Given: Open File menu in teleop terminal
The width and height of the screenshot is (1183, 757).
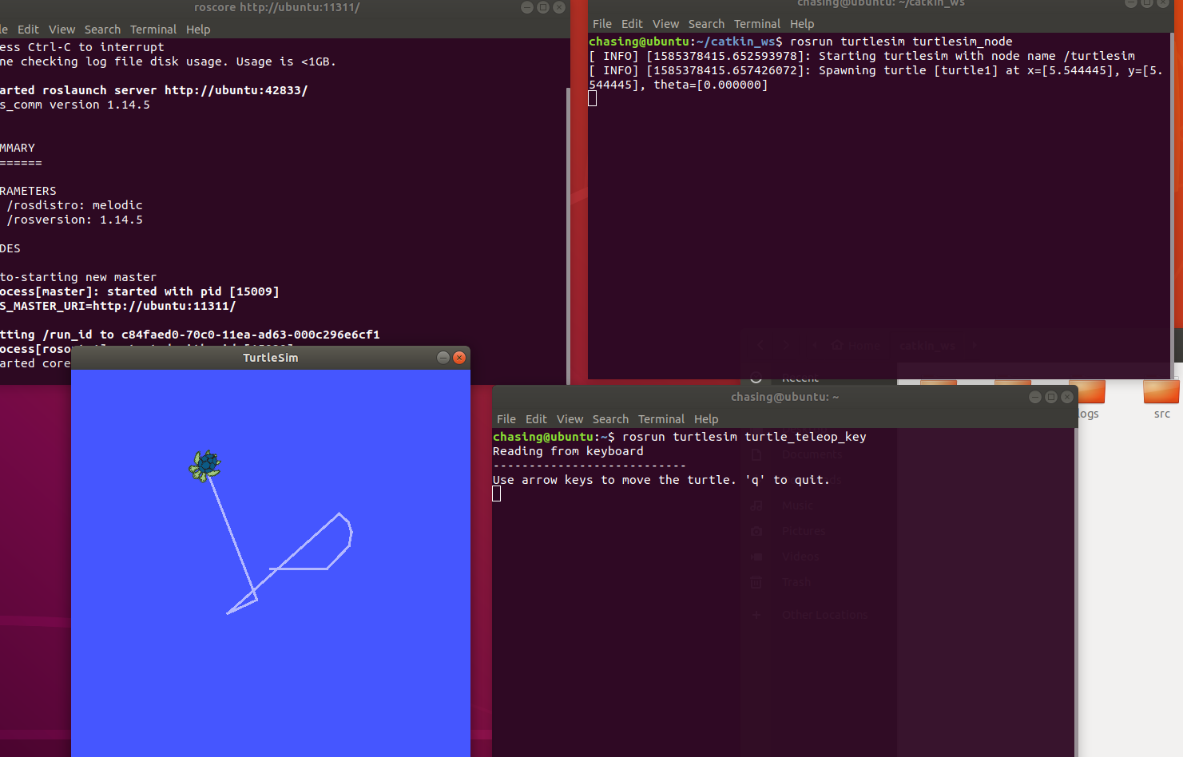Looking at the screenshot, I should pos(506,419).
